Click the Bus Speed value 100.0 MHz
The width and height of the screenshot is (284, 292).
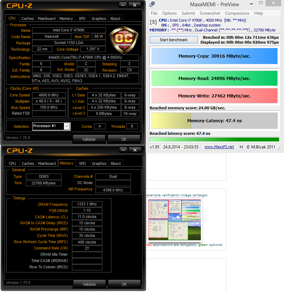pyautogui.click(x=49, y=108)
